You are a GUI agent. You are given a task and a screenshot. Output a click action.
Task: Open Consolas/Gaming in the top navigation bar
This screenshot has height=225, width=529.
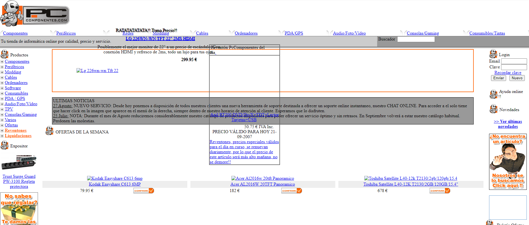tap(423, 33)
